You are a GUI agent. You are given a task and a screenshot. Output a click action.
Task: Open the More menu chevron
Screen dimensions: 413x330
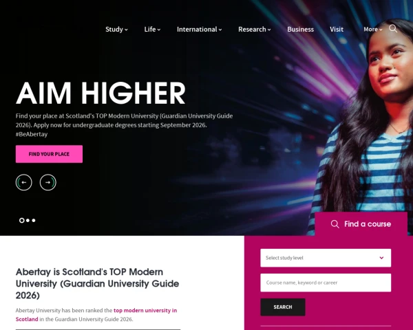pos(381,30)
